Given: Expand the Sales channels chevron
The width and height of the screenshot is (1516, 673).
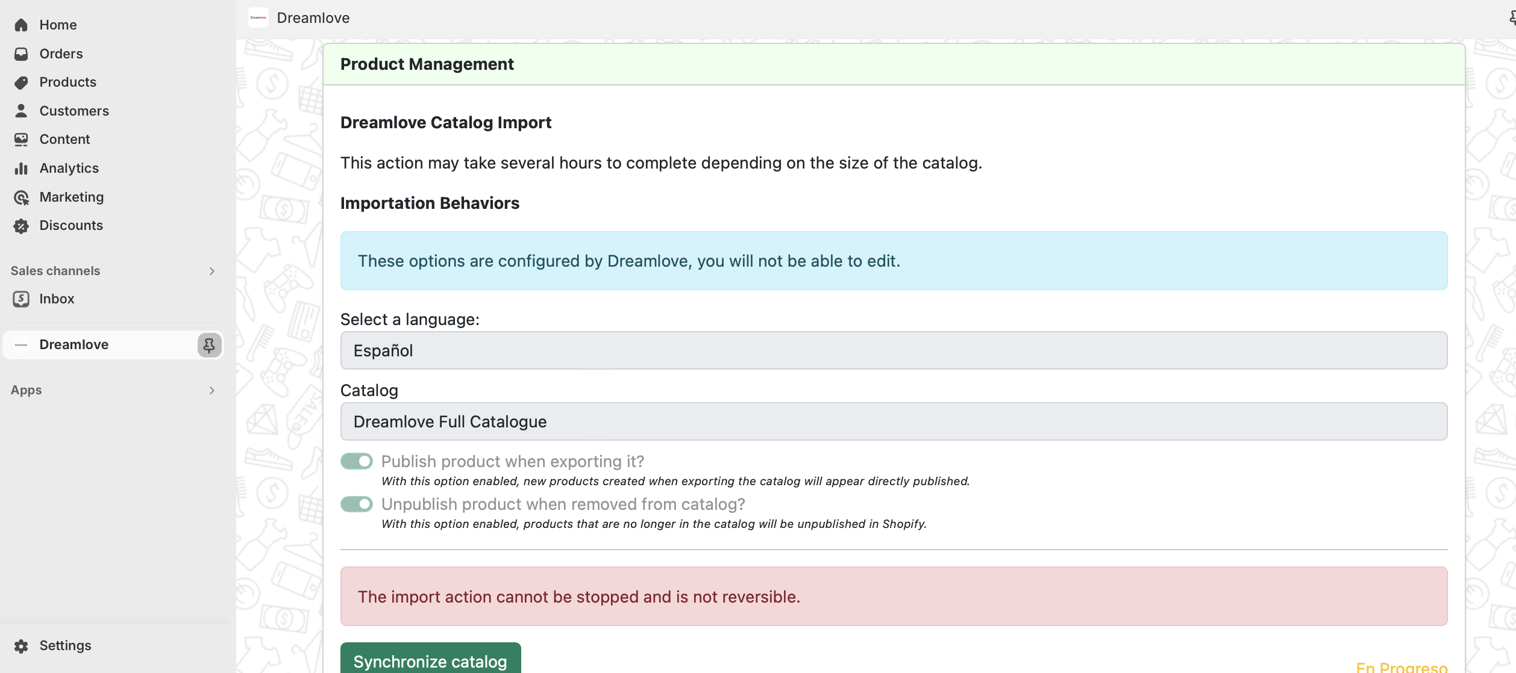Looking at the screenshot, I should point(211,271).
